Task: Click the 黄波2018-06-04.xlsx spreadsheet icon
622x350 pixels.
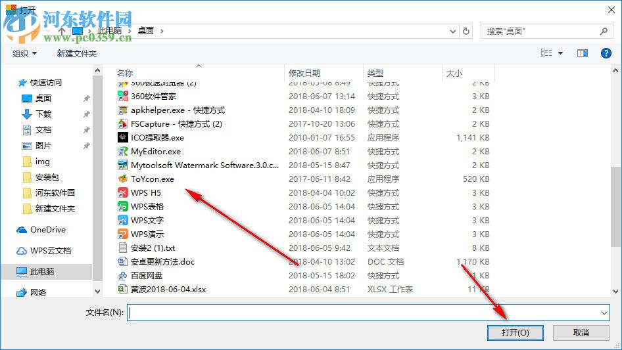Action: 122,289
